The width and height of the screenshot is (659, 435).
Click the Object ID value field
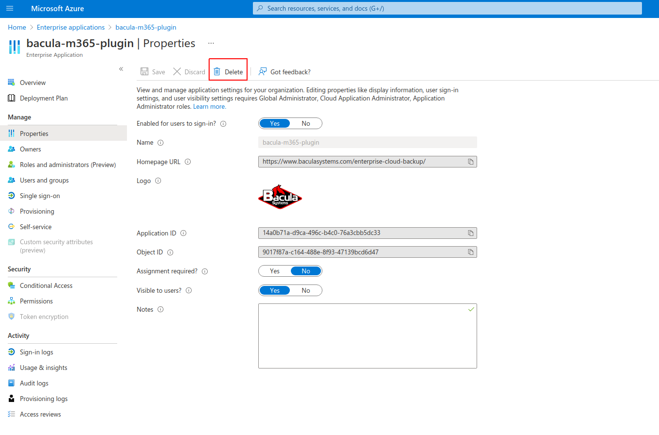tap(368, 252)
